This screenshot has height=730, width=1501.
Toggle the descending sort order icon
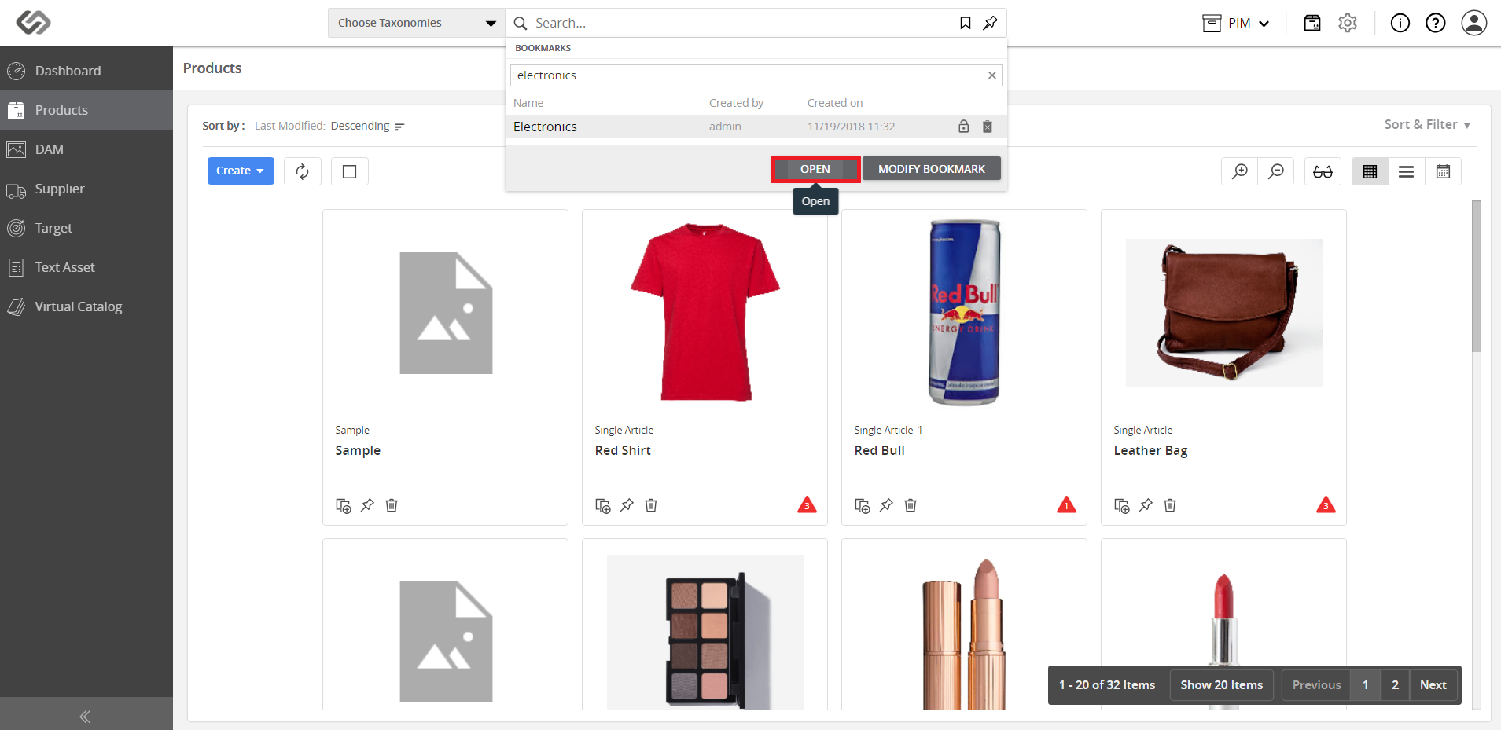pyautogui.click(x=399, y=127)
